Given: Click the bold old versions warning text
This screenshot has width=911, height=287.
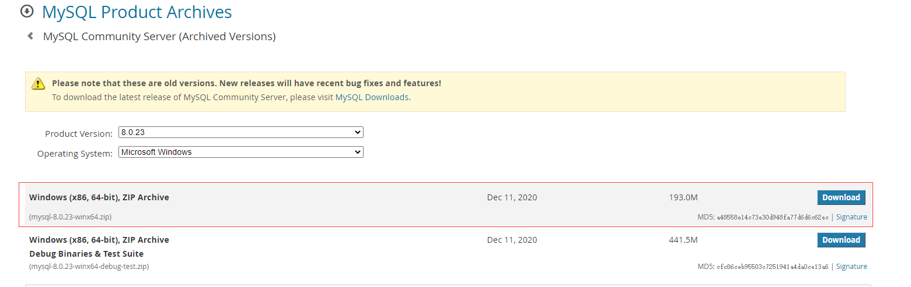Looking at the screenshot, I should click(246, 83).
